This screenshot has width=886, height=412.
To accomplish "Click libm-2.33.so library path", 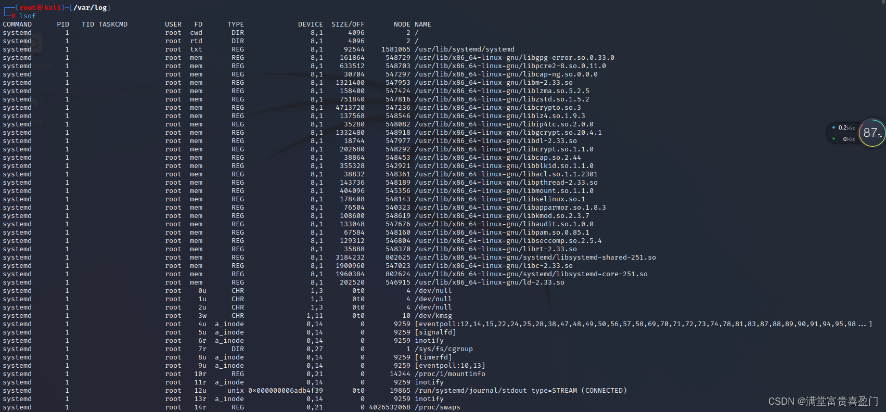I will pyautogui.click(x=494, y=83).
